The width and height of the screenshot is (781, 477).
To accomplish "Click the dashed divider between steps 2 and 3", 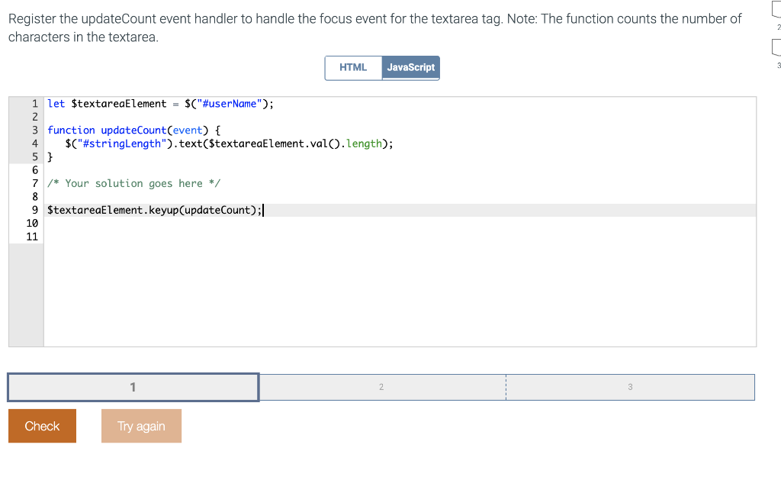I will click(x=506, y=387).
